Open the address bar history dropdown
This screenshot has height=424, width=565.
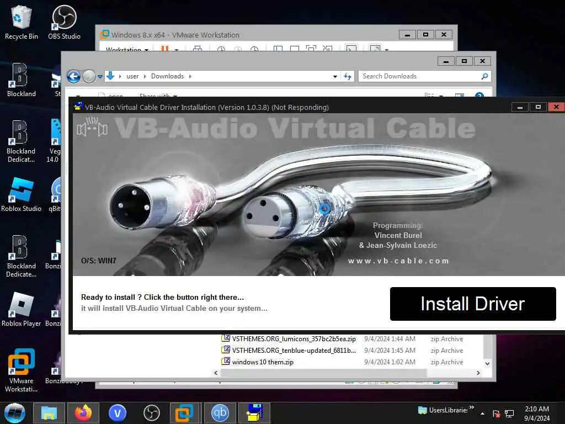[335, 76]
